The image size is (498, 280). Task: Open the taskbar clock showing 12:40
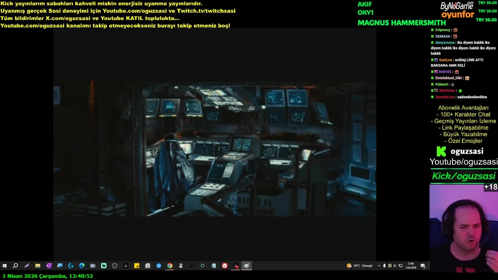[410, 266]
